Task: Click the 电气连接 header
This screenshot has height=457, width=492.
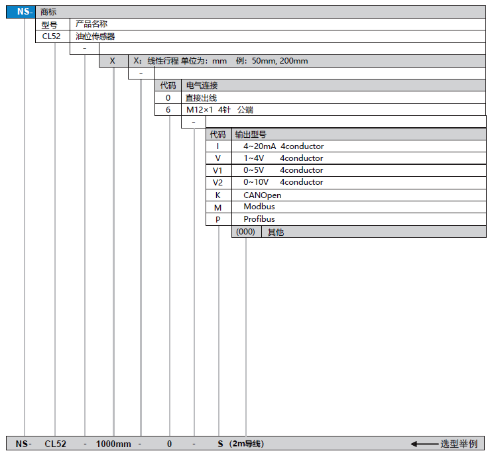Action: pos(202,85)
